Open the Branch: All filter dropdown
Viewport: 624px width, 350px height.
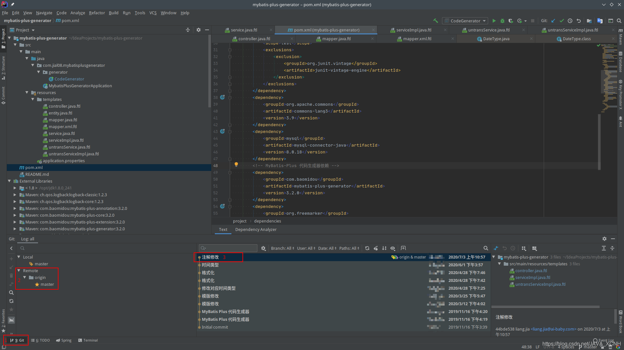282,248
